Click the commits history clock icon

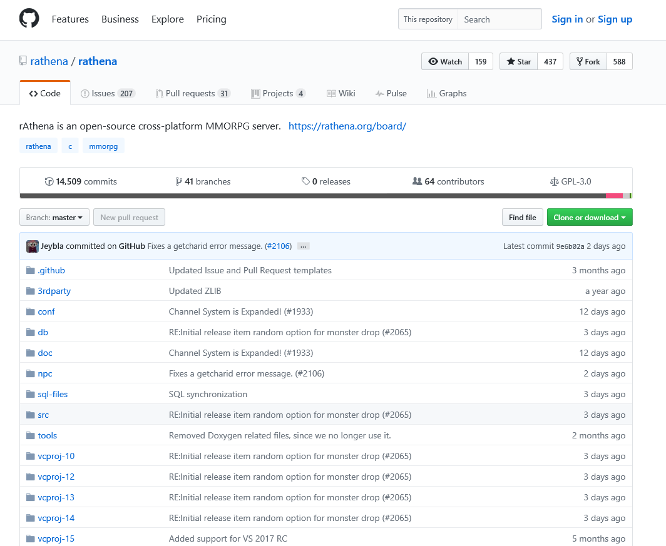point(49,181)
